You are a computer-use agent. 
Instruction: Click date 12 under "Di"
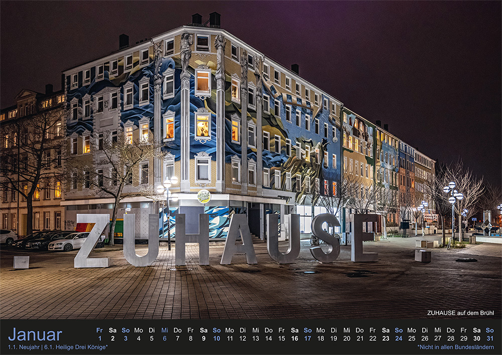coord(242,338)
